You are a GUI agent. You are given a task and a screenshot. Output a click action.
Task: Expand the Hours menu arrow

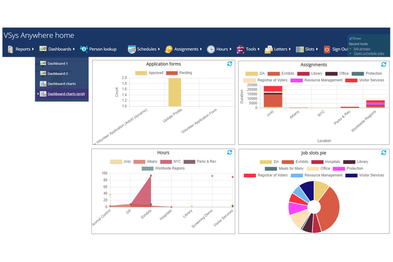tap(230, 49)
